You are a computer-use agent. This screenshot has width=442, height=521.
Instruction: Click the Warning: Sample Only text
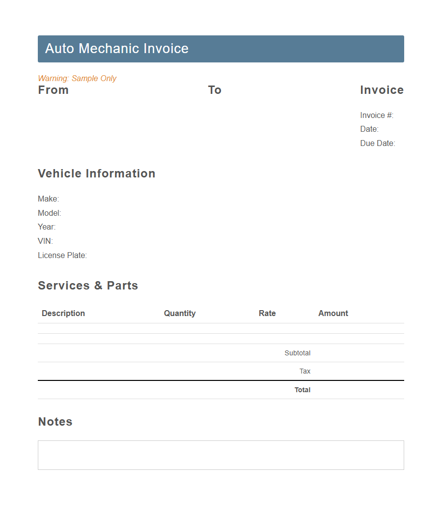77,78
